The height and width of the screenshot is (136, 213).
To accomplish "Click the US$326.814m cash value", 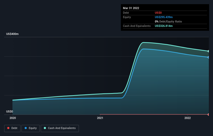I will click(x=164, y=26).
